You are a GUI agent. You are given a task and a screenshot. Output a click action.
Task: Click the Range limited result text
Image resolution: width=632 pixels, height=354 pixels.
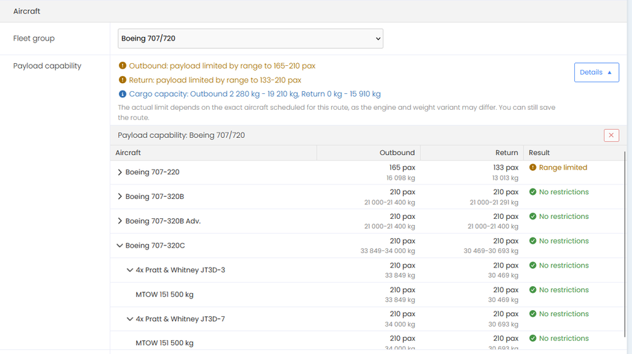point(563,167)
